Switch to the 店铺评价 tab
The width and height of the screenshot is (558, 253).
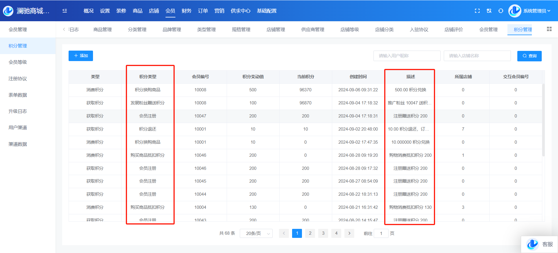(454, 29)
